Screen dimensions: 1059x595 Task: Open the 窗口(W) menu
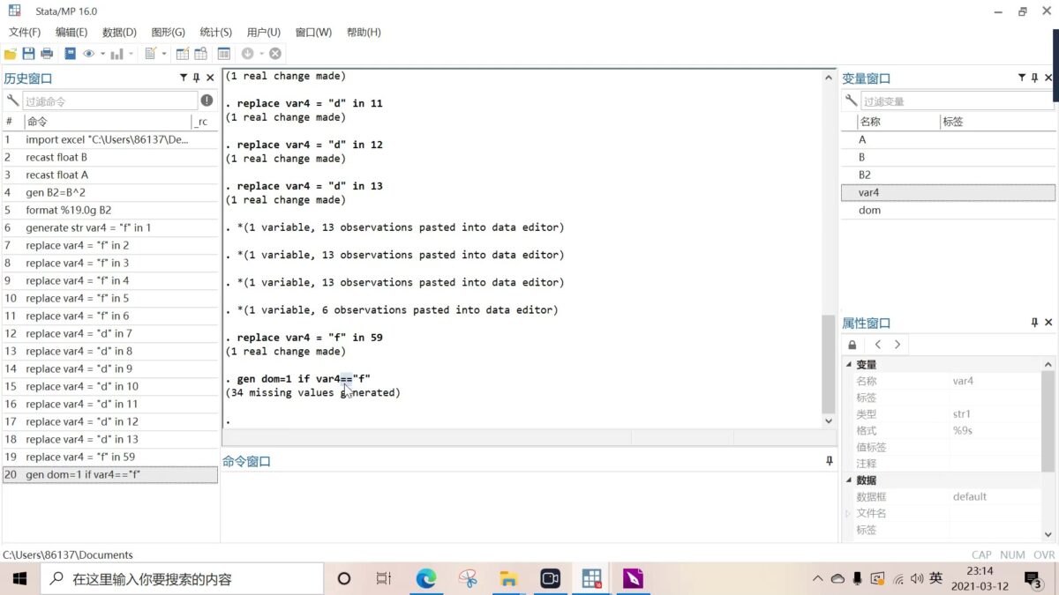[x=313, y=32]
